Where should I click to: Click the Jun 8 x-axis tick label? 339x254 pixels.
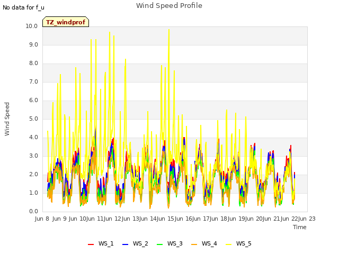pyautogui.click(x=42, y=219)
